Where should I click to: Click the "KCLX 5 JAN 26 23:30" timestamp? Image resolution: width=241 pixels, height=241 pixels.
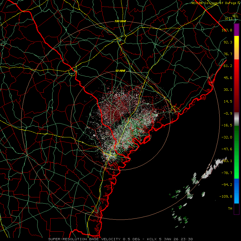tap(170, 239)
